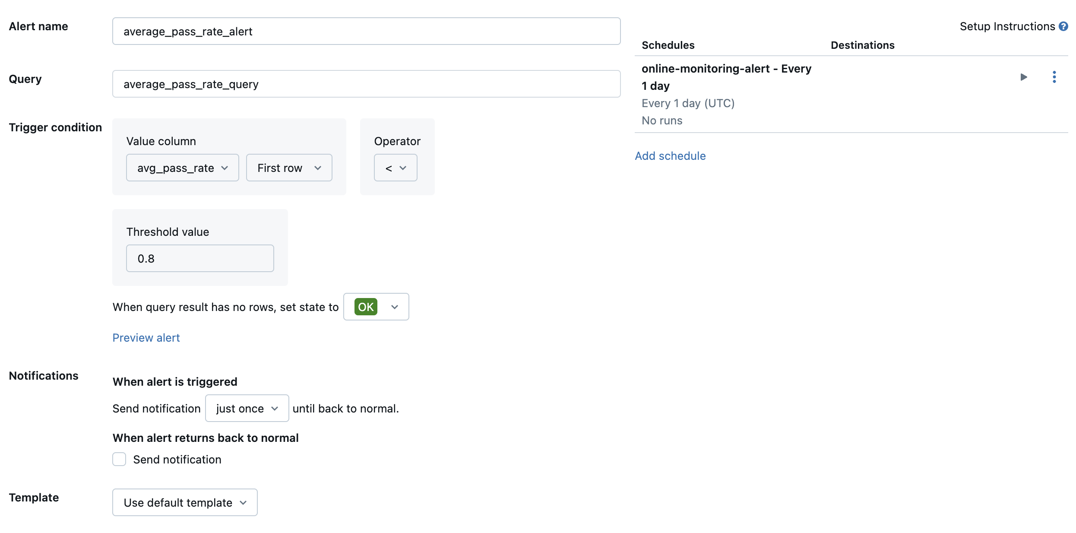Open the notification frequency dropdown arrow
Viewport: 1076px width, 533px height.
click(x=275, y=408)
